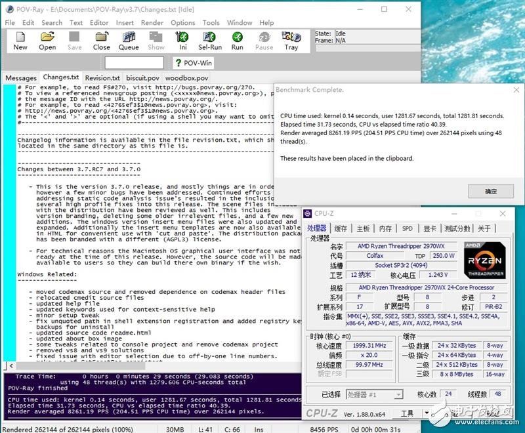525x433 pixels.
Task: Switch to the Changes.txt tab
Action: tap(61, 77)
